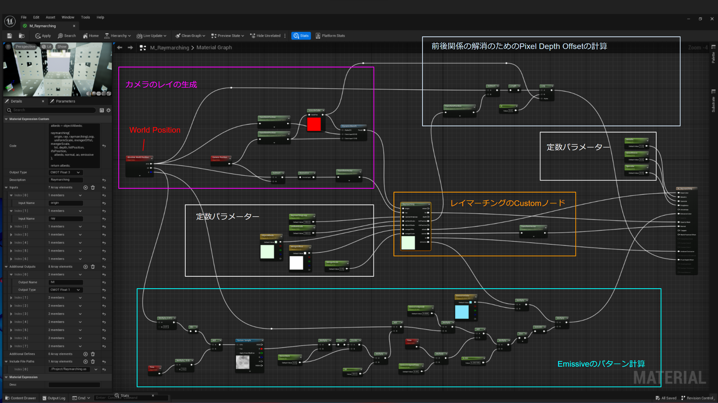Open the details panel settings gear
The height and width of the screenshot is (403, 718).
[109, 110]
